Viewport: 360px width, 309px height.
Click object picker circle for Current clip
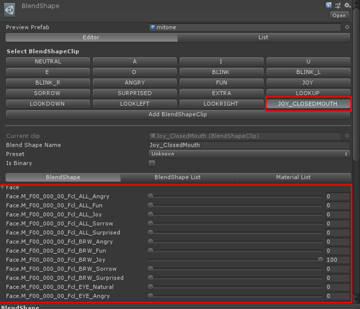click(347, 136)
